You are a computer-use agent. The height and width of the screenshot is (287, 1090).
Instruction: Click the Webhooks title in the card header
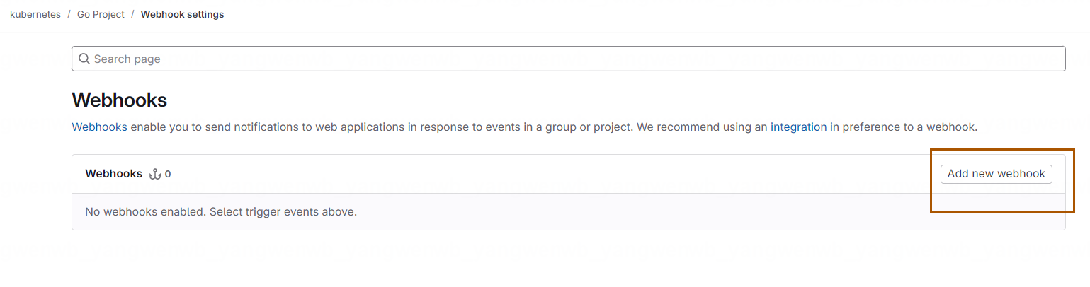click(x=113, y=174)
